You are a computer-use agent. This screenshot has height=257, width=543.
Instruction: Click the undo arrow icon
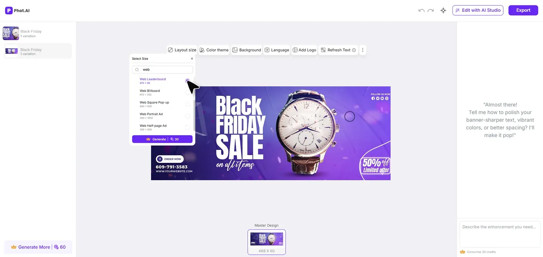coord(421,11)
